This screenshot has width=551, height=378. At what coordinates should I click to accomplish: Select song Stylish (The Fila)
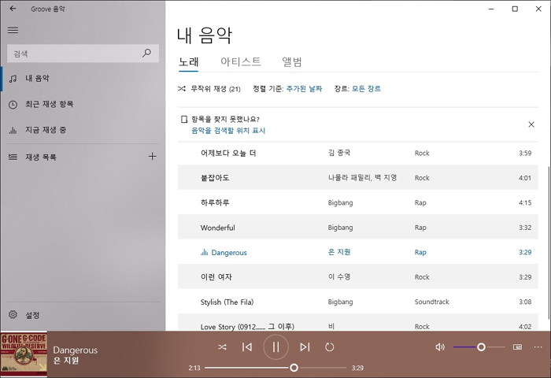pos(357,302)
